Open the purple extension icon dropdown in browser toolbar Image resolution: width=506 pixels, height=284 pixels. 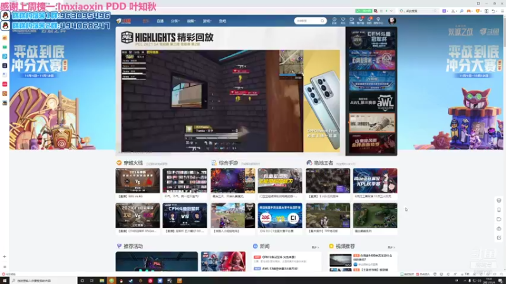tap(445, 11)
